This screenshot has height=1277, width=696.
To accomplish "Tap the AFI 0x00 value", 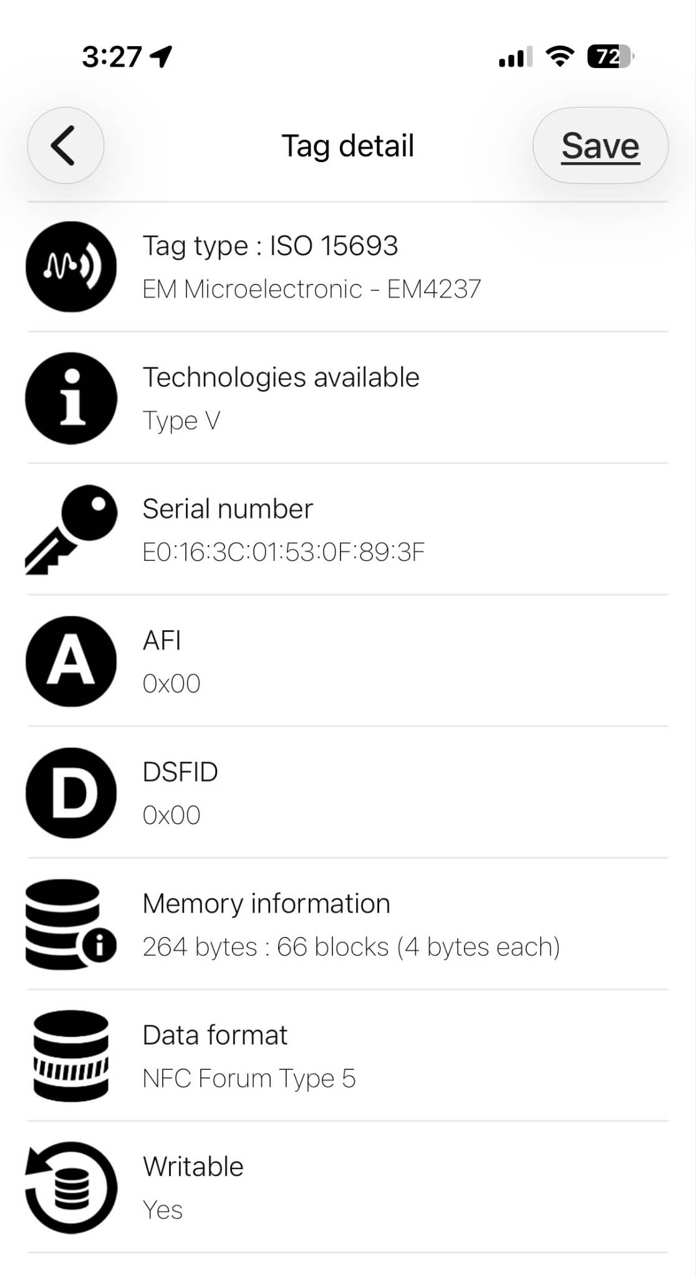I will [172, 684].
